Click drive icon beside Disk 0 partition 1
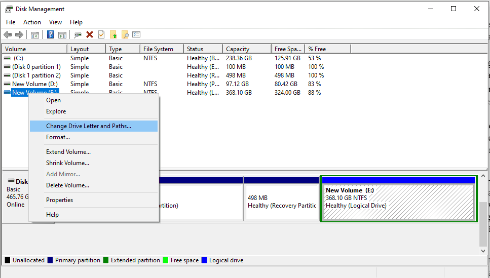490x278 pixels. (7, 67)
